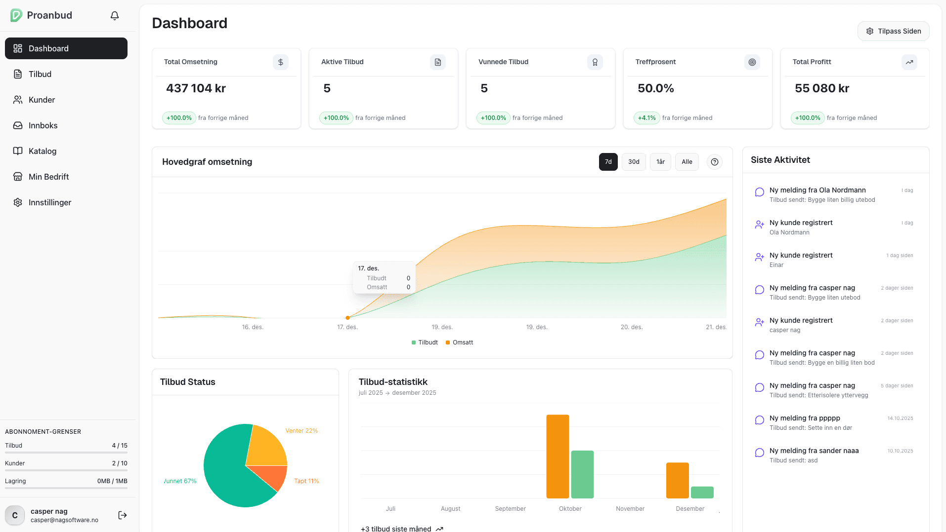Click the dollar icon on Total Omsetning card
This screenshot has height=532, width=946.
[280, 62]
